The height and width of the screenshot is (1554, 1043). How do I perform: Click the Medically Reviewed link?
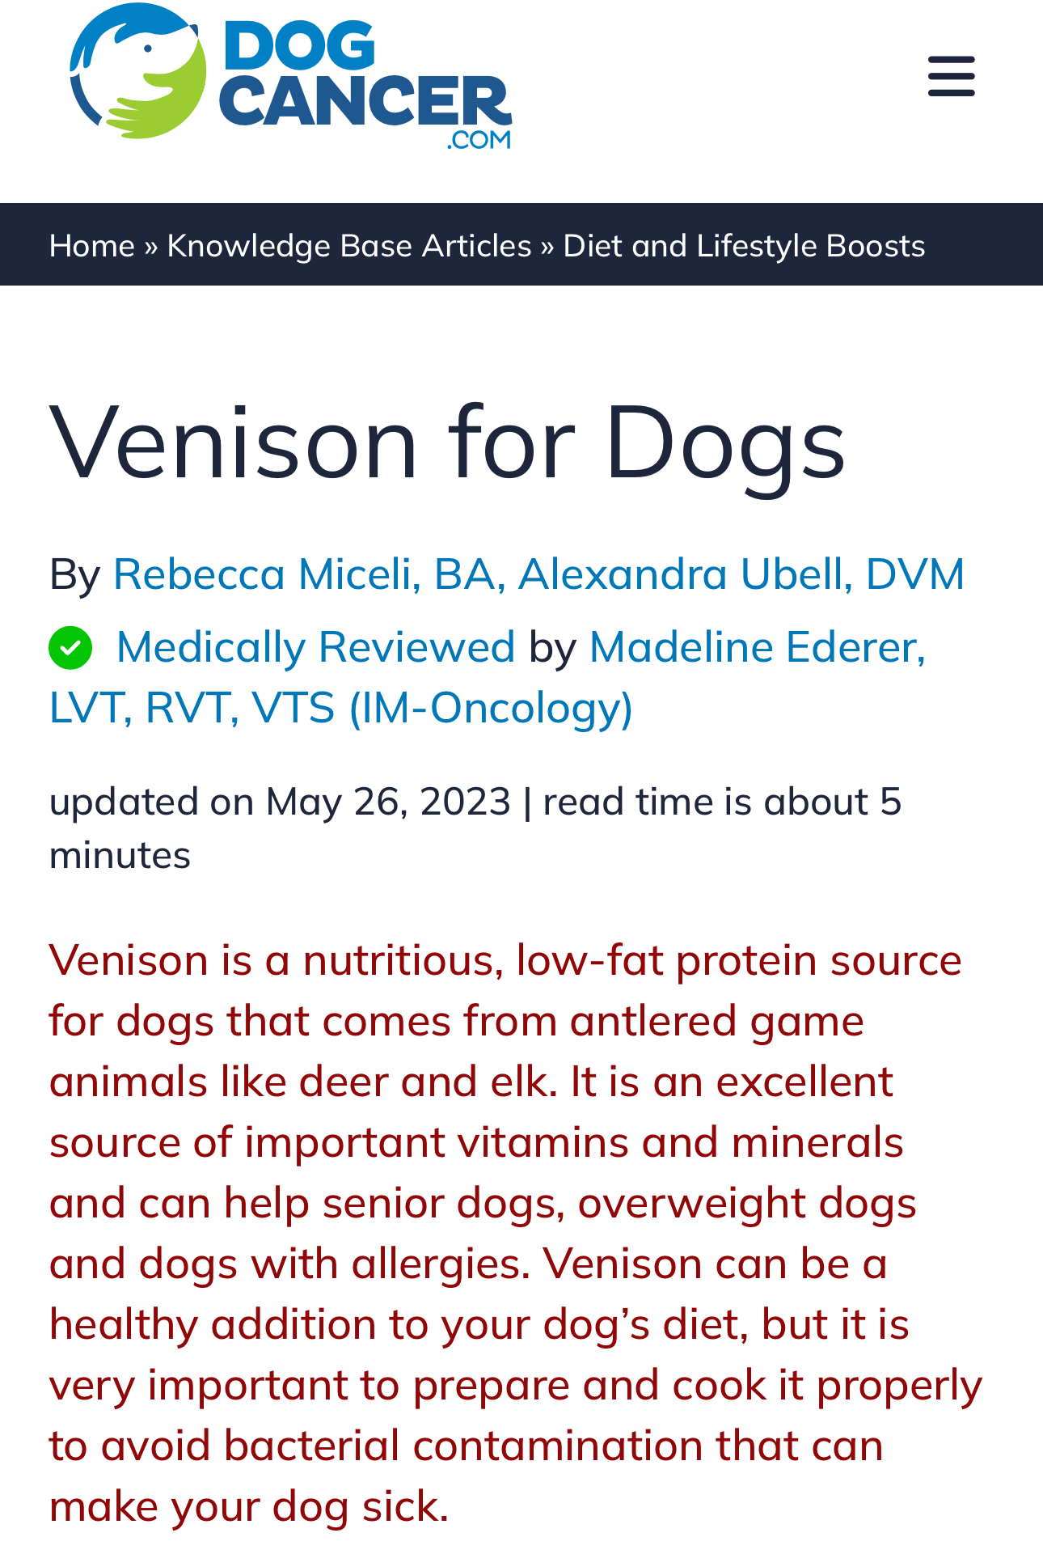click(x=315, y=647)
